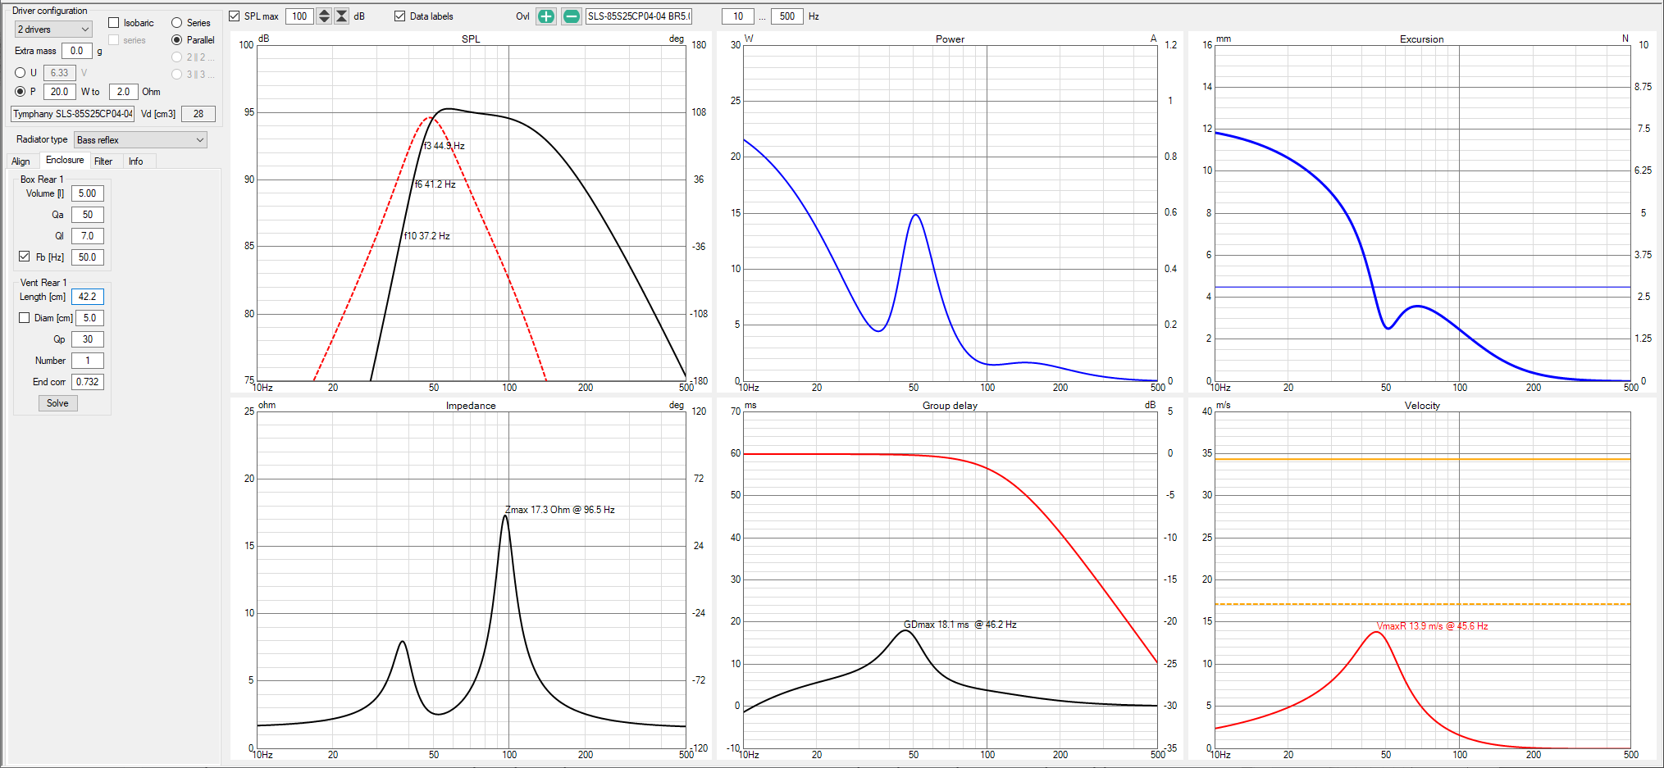
Task: Click the SPL max up-down spinner icon
Action: 324,16
